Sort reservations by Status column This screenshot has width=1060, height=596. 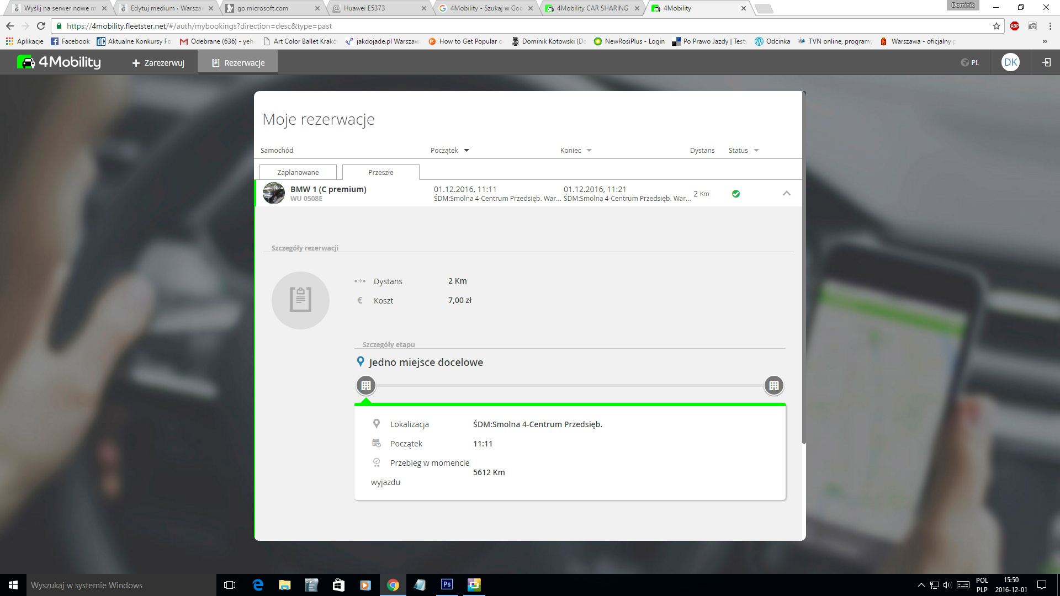tap(743, 150)
